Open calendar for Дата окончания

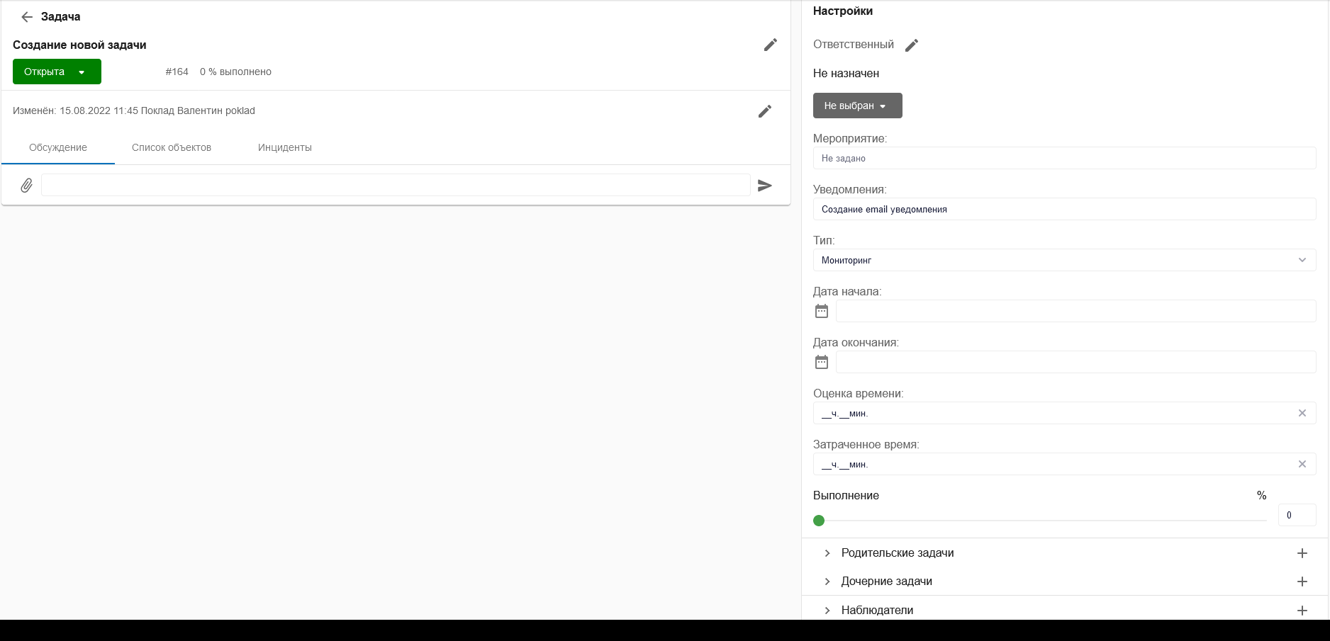(821, 362)
